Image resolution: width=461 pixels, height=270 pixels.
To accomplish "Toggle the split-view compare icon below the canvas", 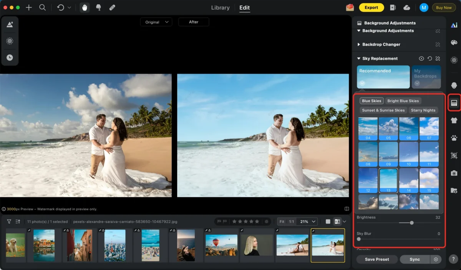I will (347, 209).
